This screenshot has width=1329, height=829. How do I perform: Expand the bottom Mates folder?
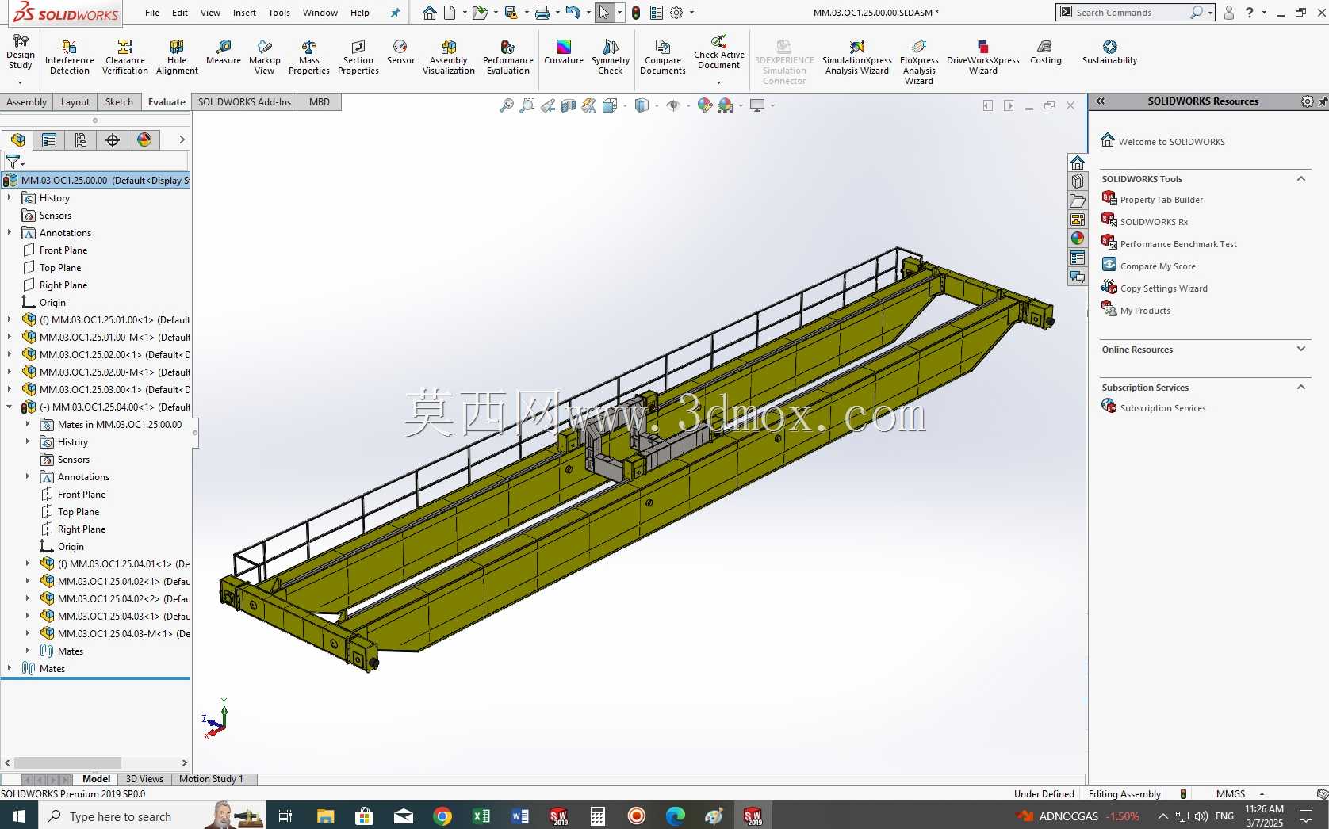coord(10,668)
